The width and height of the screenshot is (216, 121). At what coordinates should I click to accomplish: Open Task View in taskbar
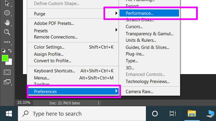point(173,114)
